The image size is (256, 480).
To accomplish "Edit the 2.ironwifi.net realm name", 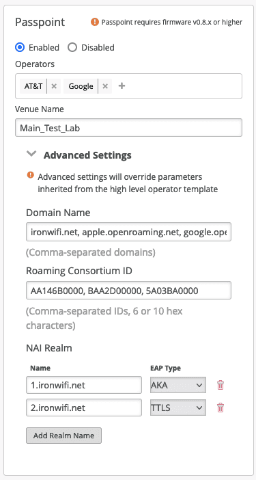I will click(84, 408).
